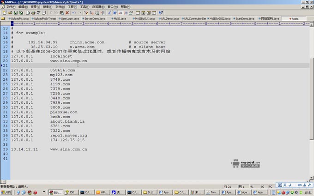Click the Copy icon in the toolbar

click(x=56, y=13)
